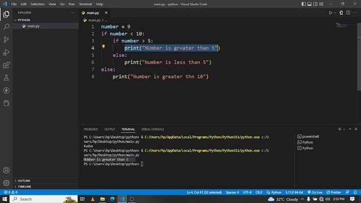Open Task View on the taskbar
Screen dimensions: 361x203
pyautogui.click(x=82, y=199)
